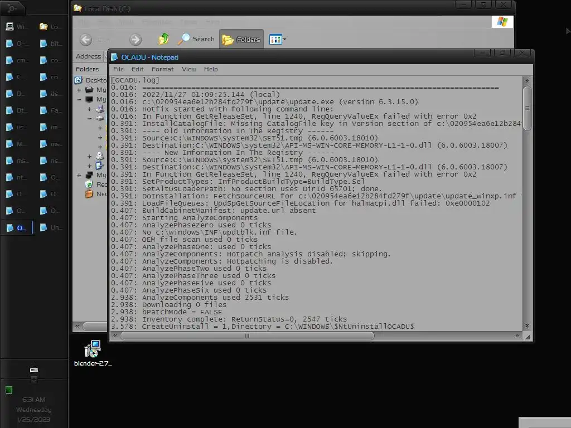The height and width of the screenshot is (428, 571).
Task: Click the folder icon in Local Disk title bar
Action: point(77,8)
